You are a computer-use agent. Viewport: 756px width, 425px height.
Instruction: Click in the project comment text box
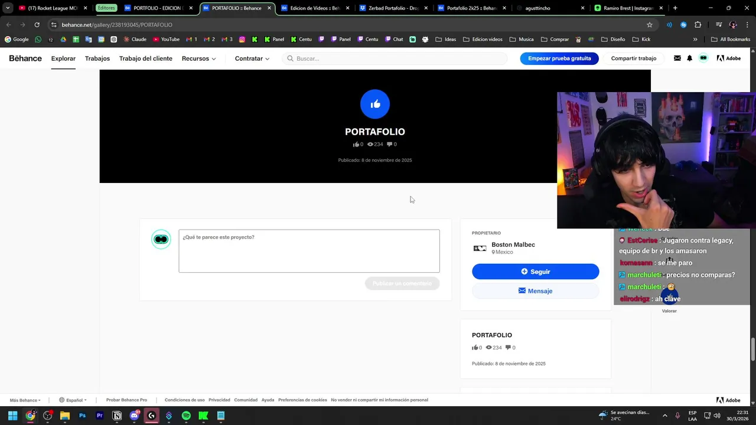[309, 251]
